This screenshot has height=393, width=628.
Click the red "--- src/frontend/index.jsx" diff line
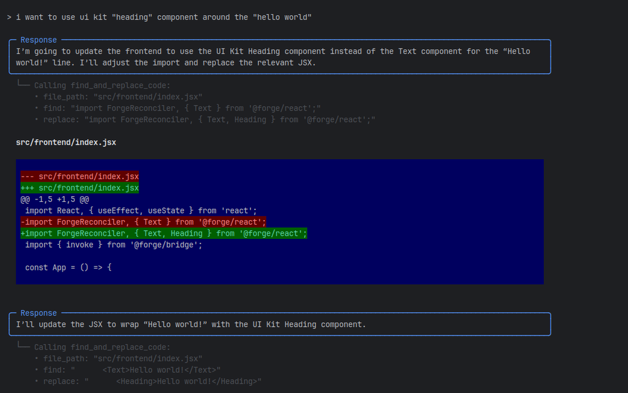[x=80, y=177]
